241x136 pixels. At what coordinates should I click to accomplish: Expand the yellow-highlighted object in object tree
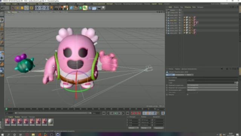166,20
